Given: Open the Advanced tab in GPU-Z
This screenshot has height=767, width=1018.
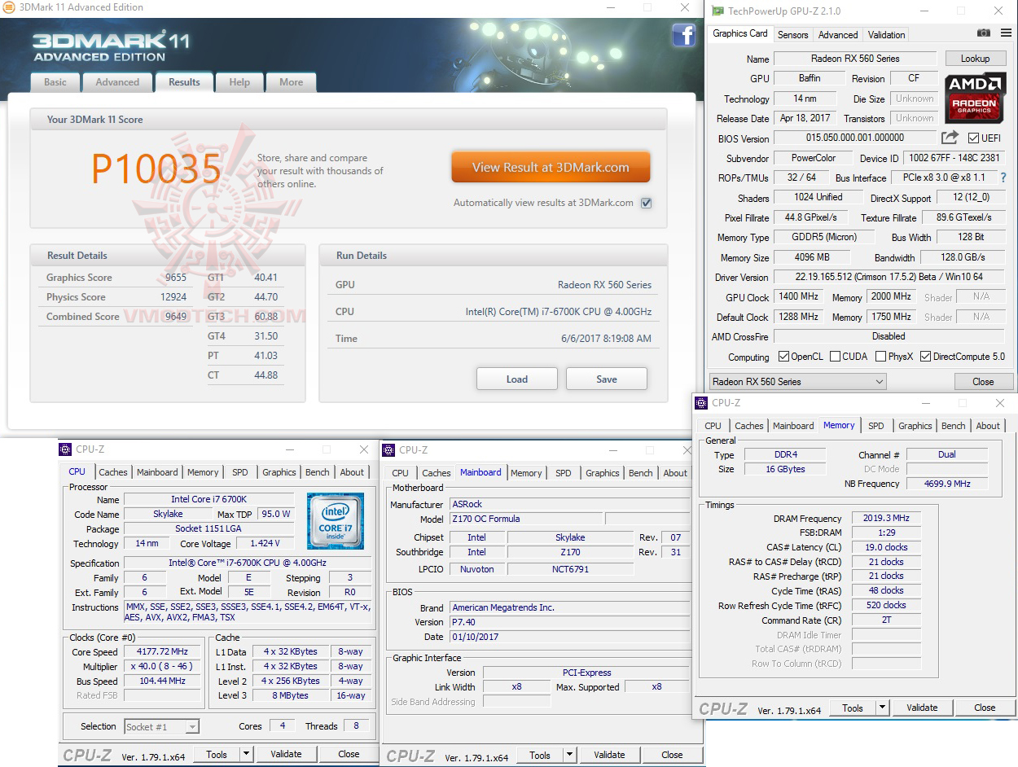Looking at the screenshot, I should (838, 35).
